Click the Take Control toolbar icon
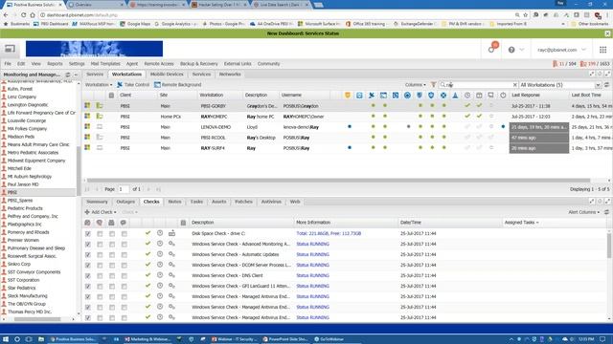Image resolution: width=613 pixels, height=344 pixels. coord(120,85)
